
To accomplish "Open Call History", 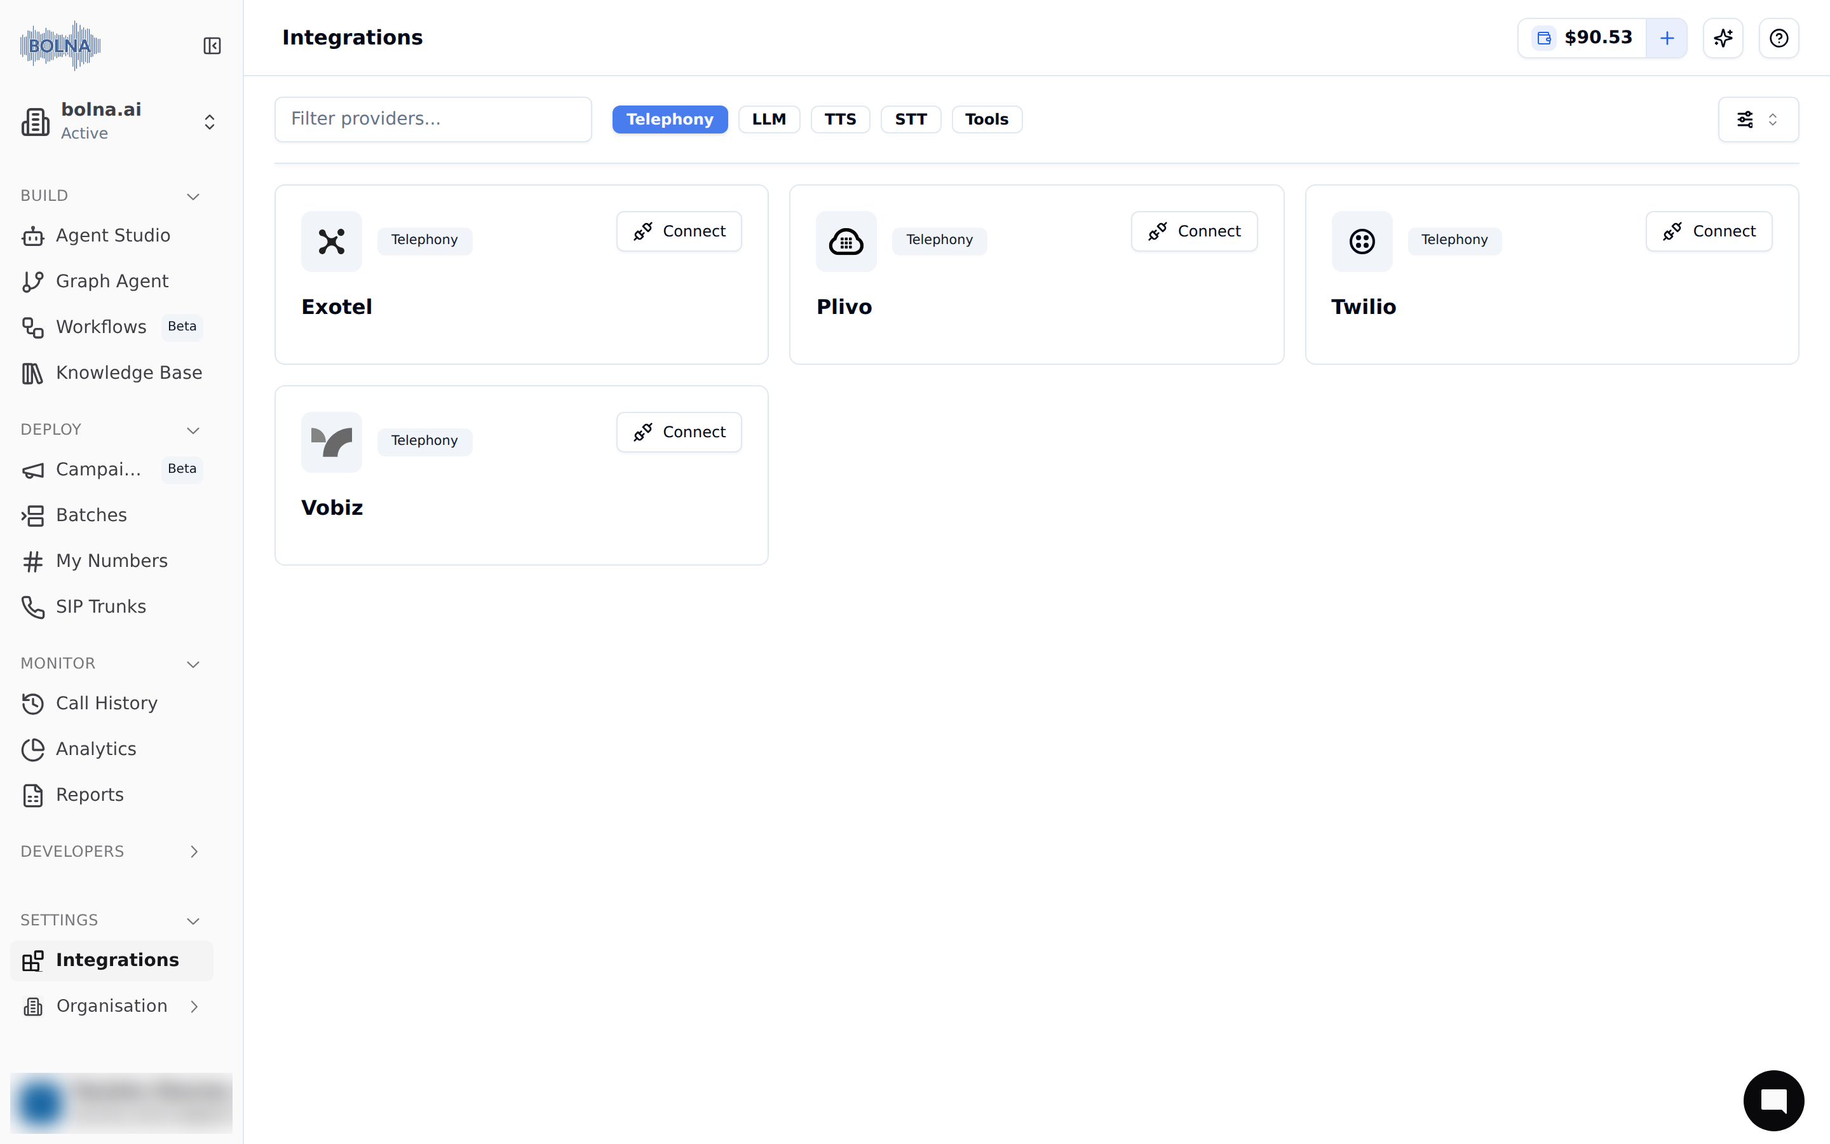I will pos(112,703).
